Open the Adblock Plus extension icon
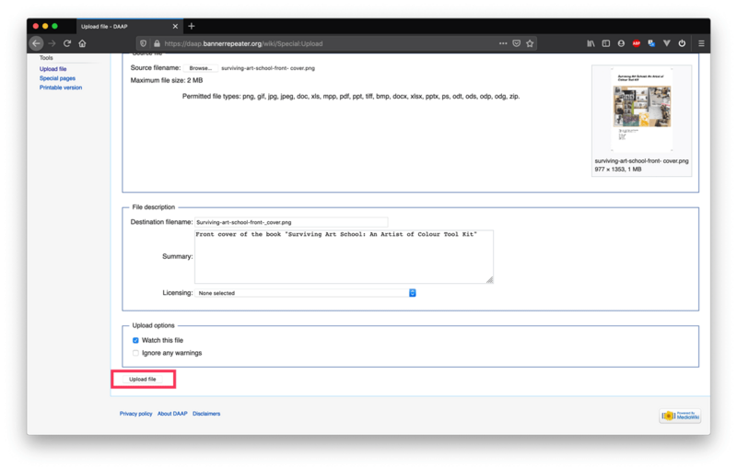 tap(637, 43)
